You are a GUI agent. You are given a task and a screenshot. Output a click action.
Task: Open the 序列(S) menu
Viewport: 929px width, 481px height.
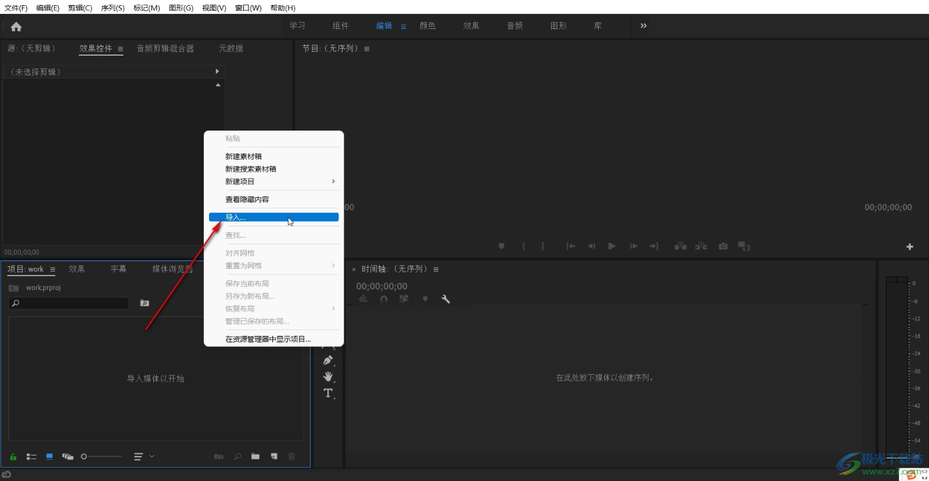113,8
